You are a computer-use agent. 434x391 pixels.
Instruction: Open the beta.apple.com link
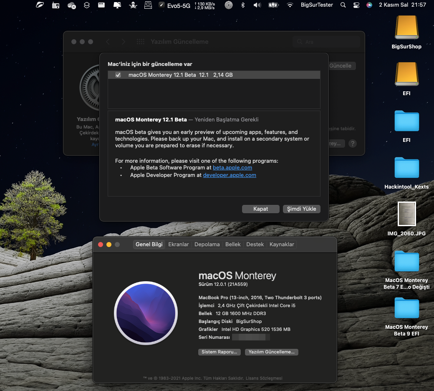click(232, 167)
